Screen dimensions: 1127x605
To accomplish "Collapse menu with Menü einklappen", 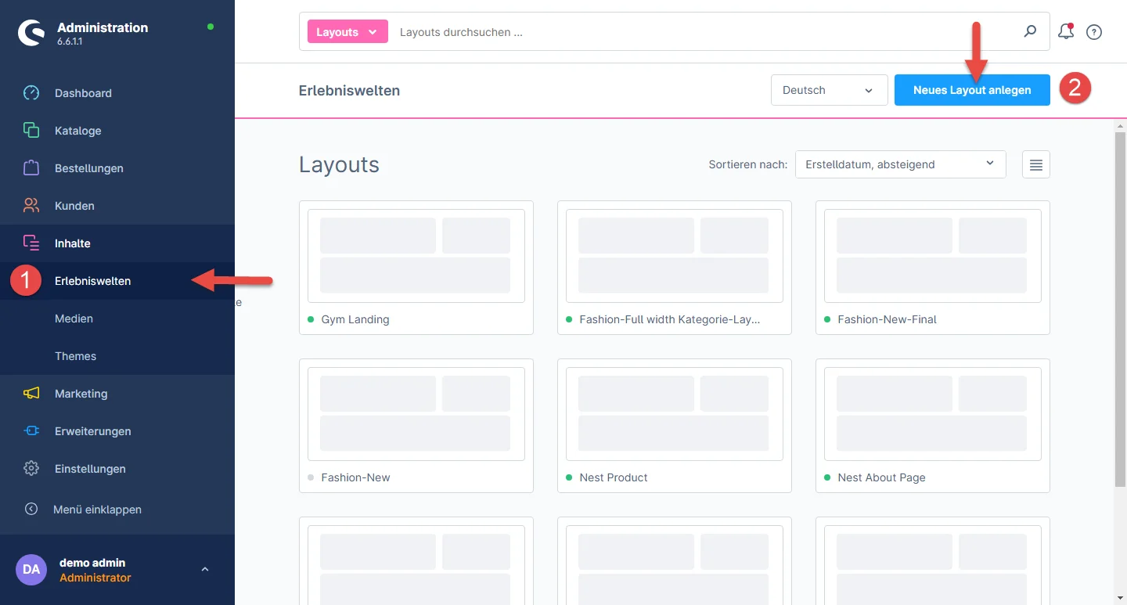I will pos(97,510).
